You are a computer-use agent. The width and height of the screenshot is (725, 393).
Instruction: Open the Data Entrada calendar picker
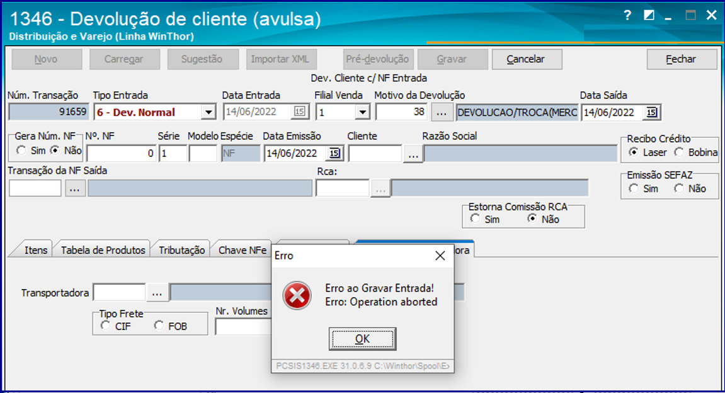tap(300, 112)
